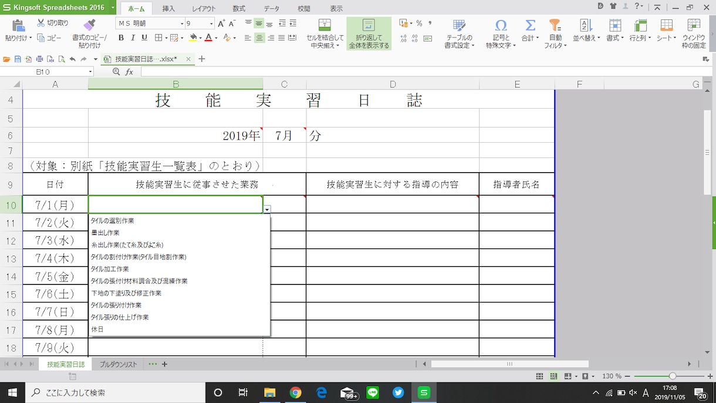Switch to the 表示 (View) tab

pos(336,9)
